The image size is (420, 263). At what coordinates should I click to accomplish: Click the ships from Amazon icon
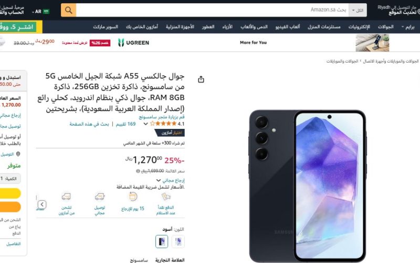pos(66,197)
